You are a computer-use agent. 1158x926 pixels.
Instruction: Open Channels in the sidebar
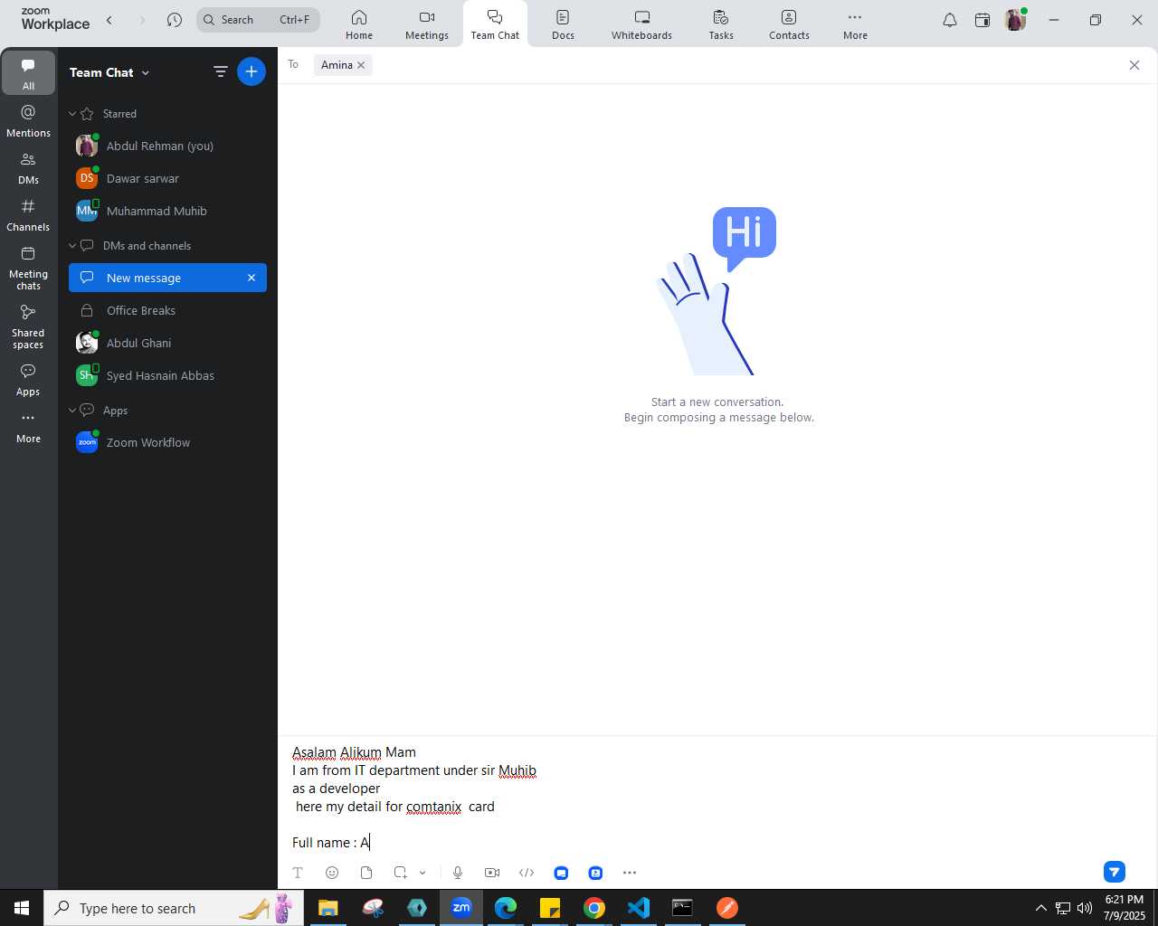(x=28, y=214)
